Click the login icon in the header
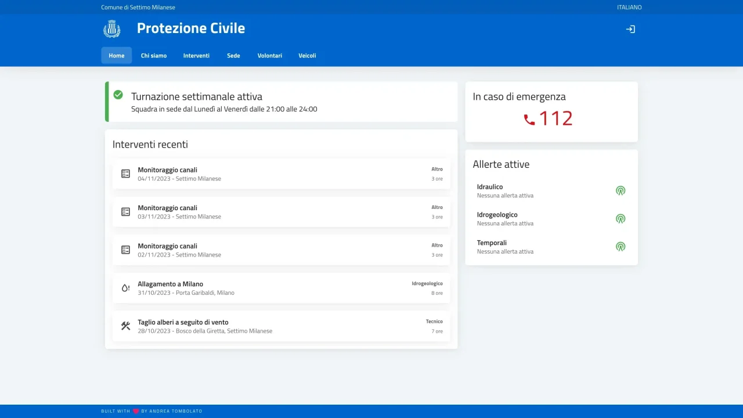Image resolution: width=743 pixels, height=418 pixels. pyautogui.click(x=630, y=29)
